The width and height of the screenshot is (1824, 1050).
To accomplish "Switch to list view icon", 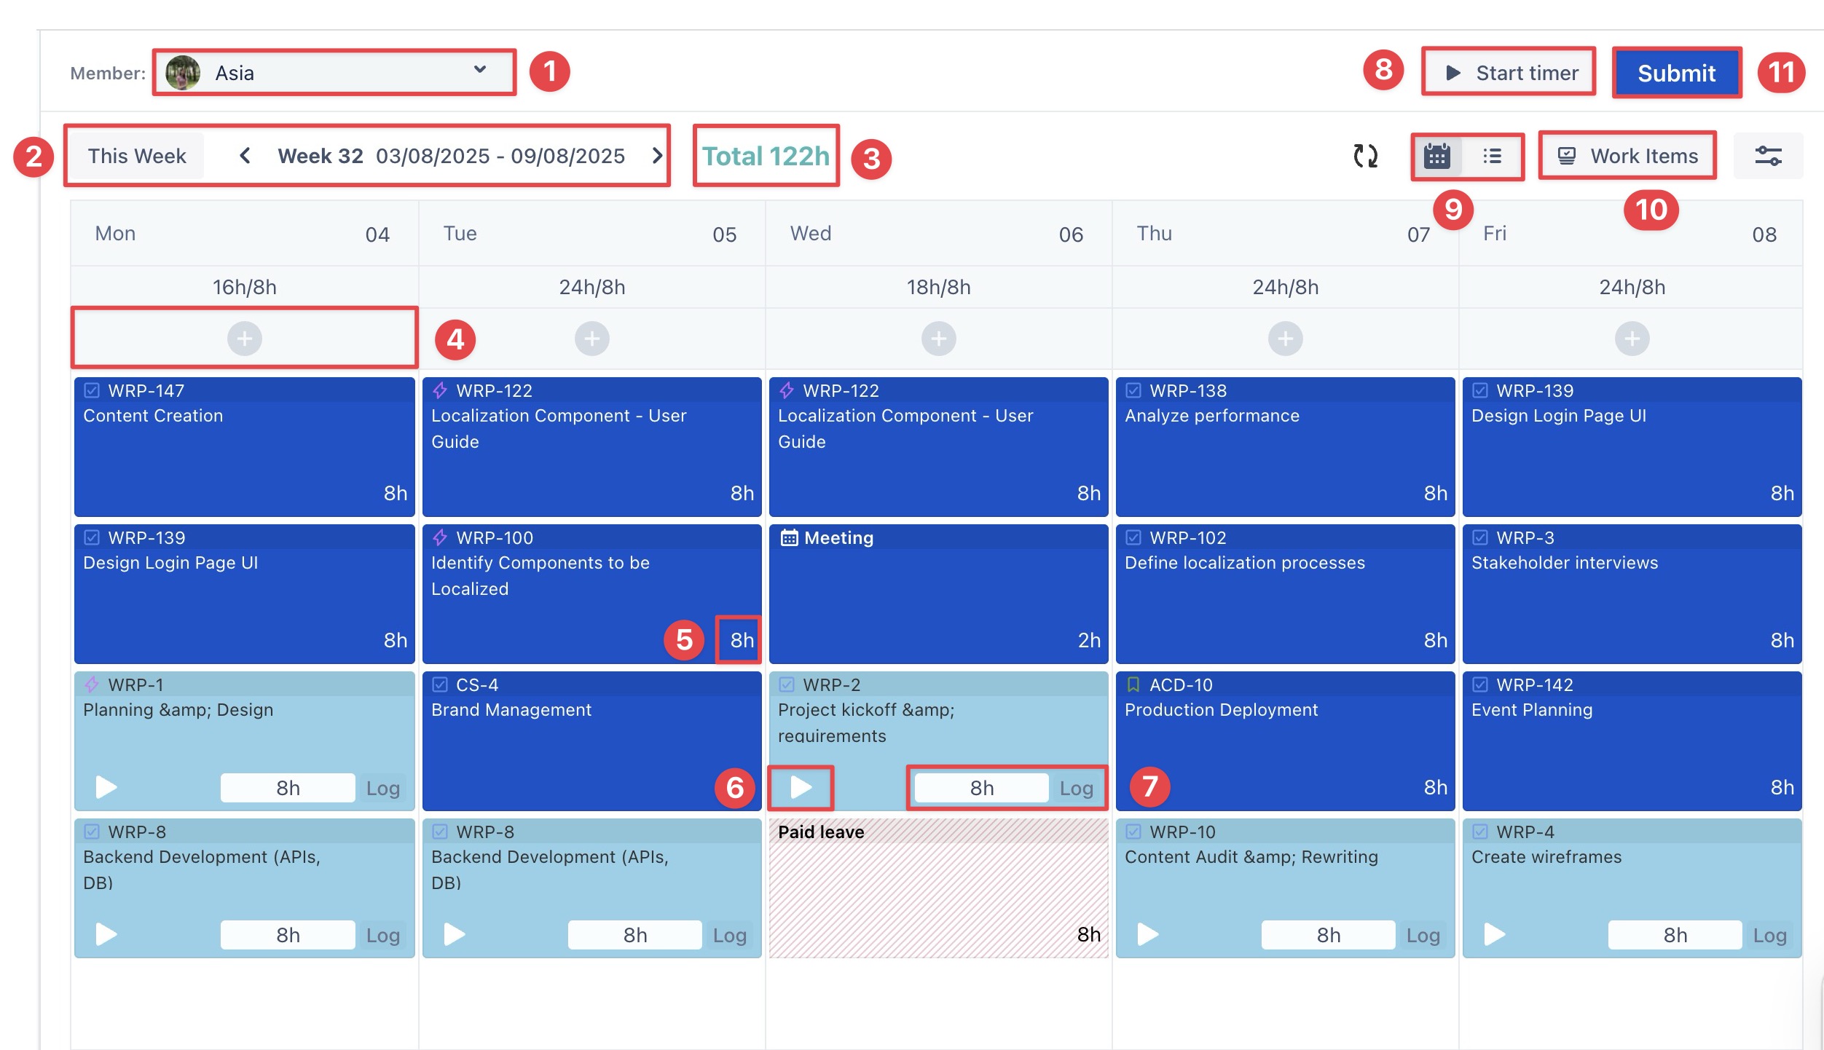I will point(1492,156).
